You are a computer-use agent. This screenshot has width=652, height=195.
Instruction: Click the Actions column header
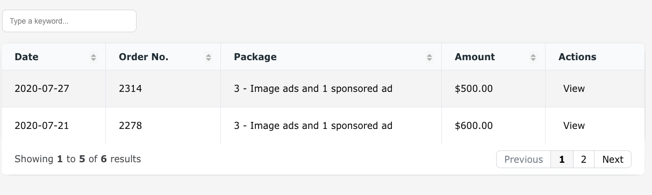(x=595, y=57)
